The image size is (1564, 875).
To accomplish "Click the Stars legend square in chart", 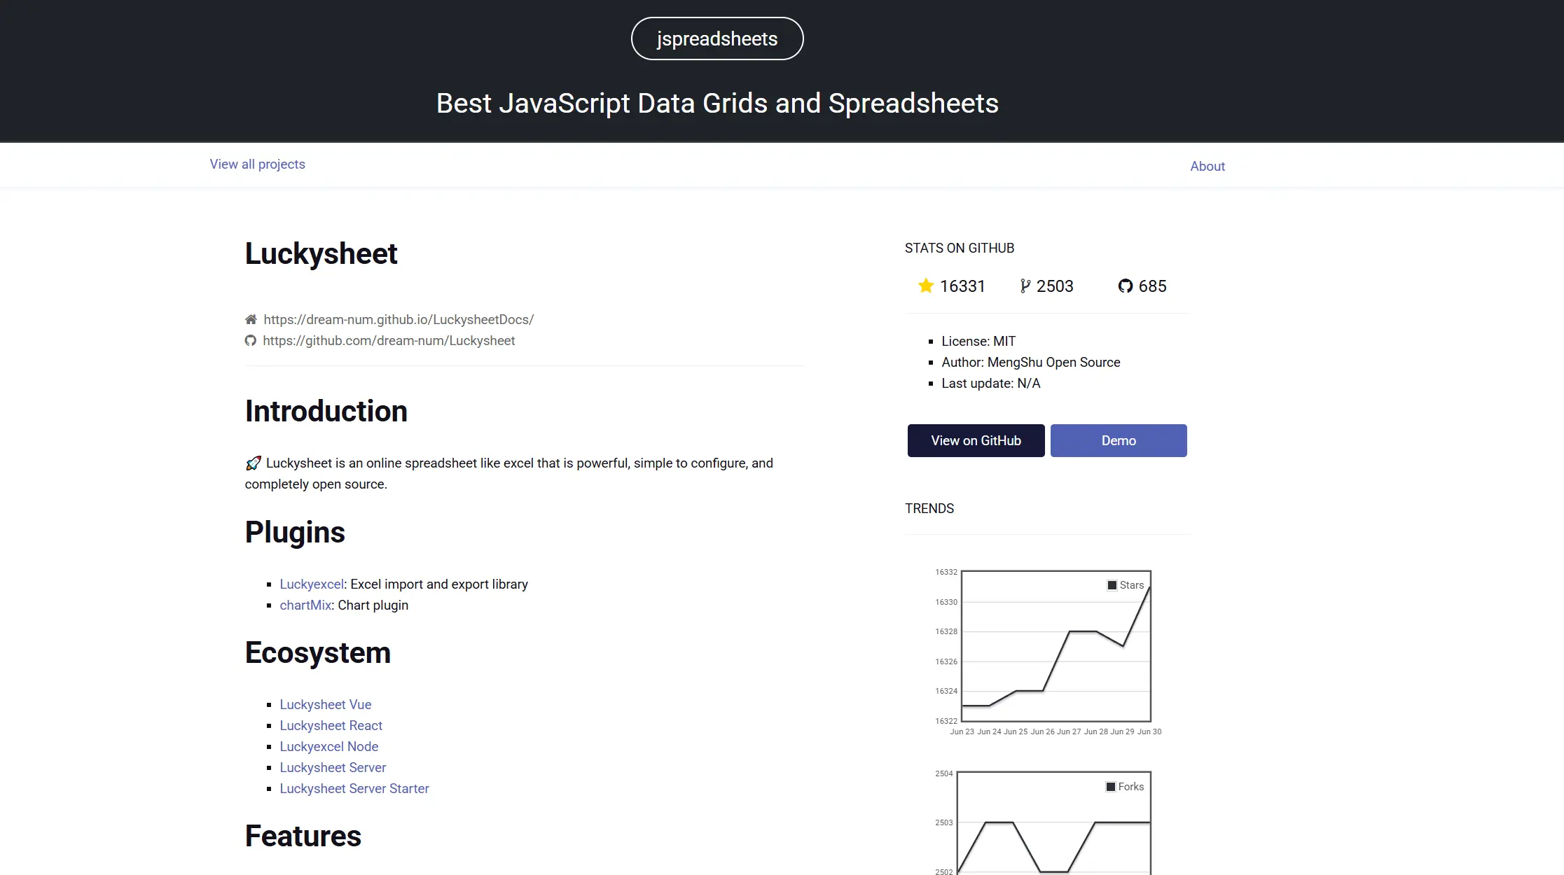I will tap(1112, 585).
